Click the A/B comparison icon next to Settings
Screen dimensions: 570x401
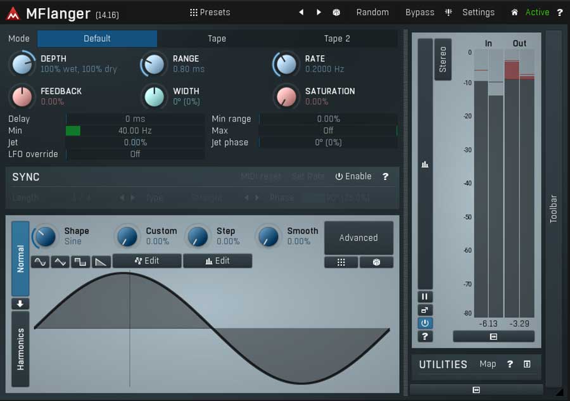point(448,13)
